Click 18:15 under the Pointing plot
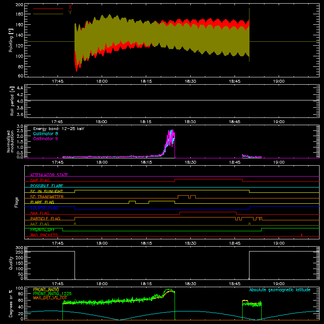This screenshot has width=324, height=324. 146,81
